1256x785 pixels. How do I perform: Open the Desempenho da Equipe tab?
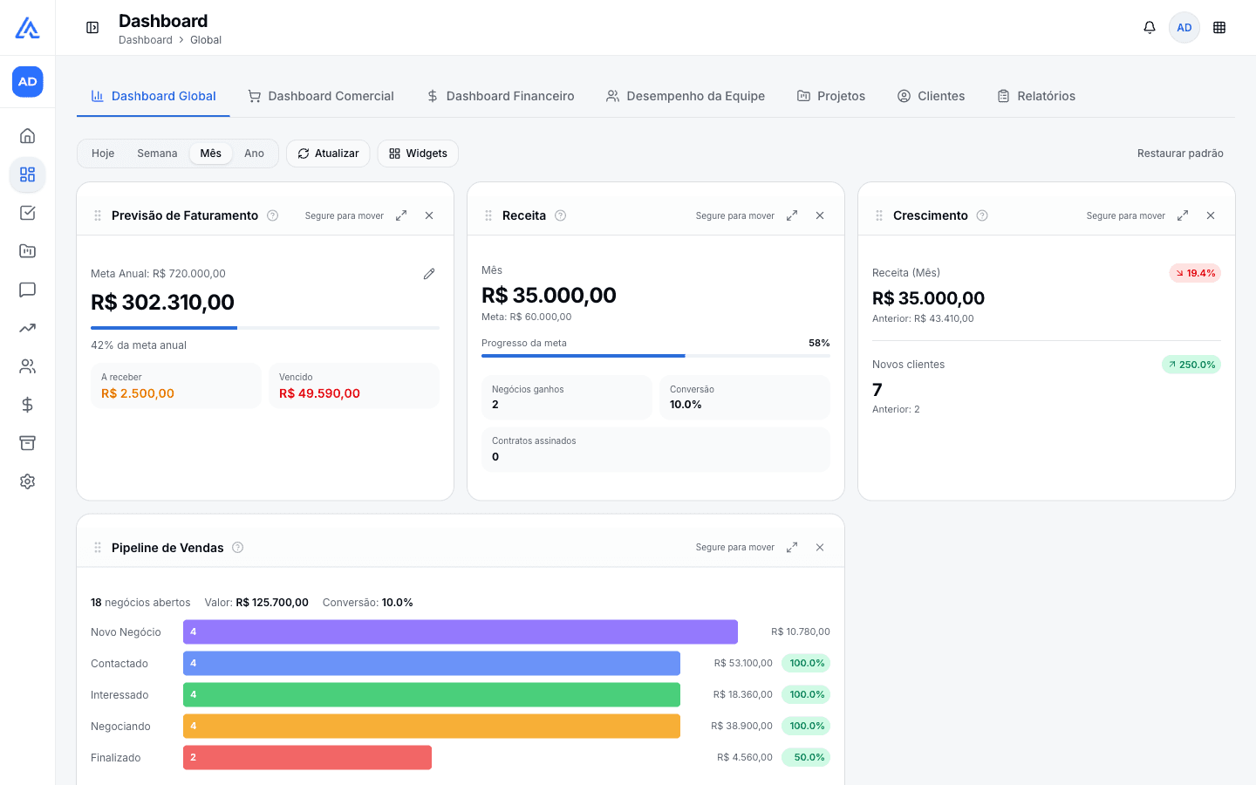pos(686,96)
